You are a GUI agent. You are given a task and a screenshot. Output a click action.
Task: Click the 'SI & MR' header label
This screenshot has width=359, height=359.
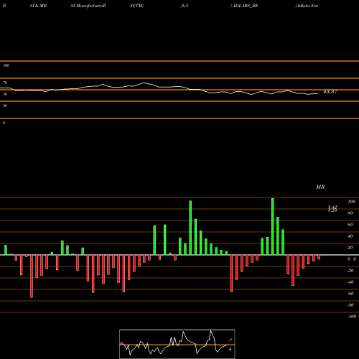[38, 6]
